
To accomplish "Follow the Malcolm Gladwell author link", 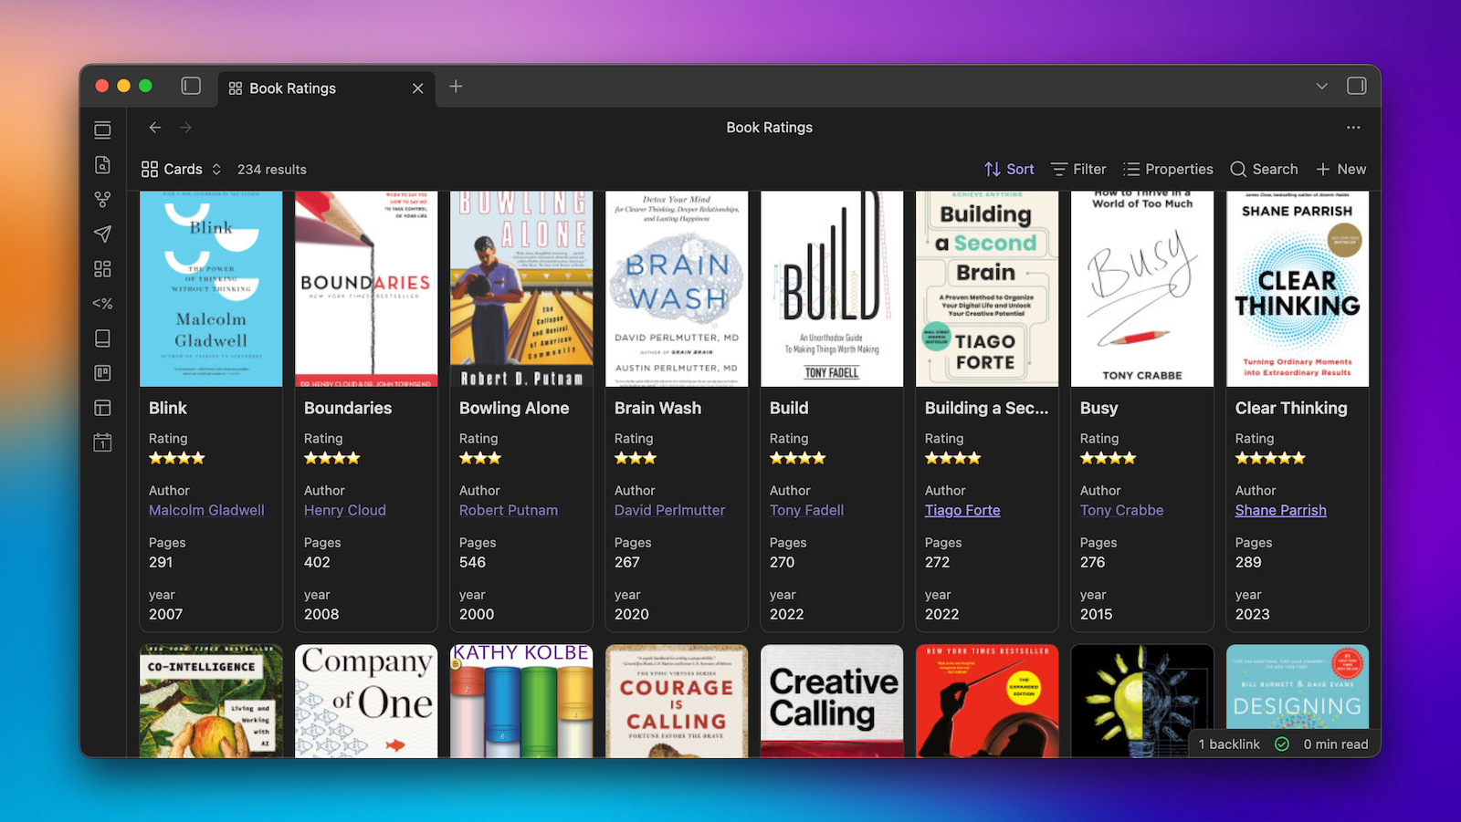I will click(x=206, y=511).
